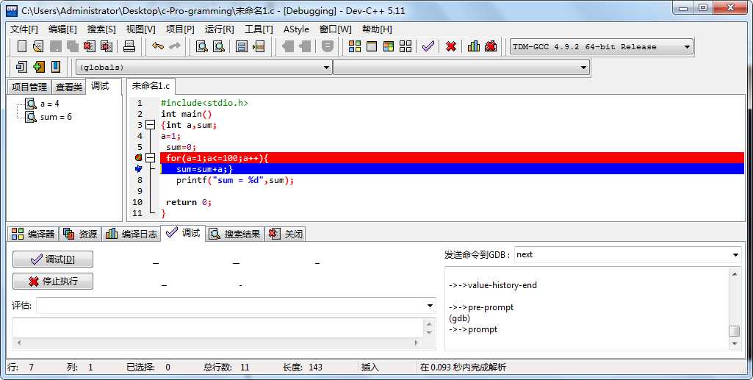This screenshot has width=753, height=380.
Task: Click the GDB output scrollbar thumb
Action: pos(735,331)
